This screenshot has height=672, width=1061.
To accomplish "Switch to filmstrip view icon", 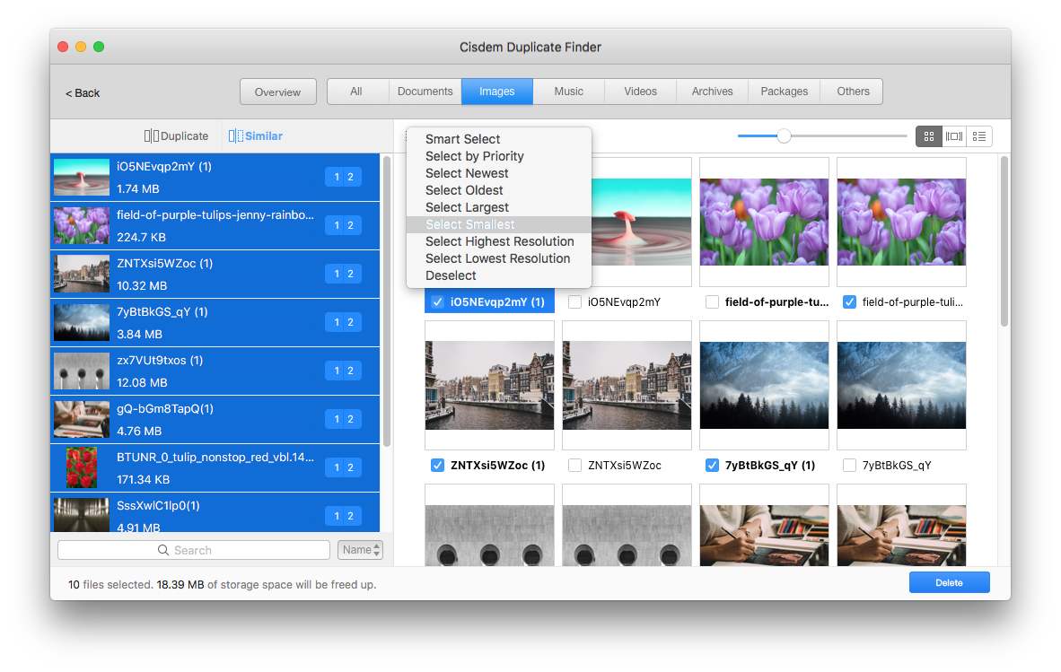I will [x=954, y=136].
